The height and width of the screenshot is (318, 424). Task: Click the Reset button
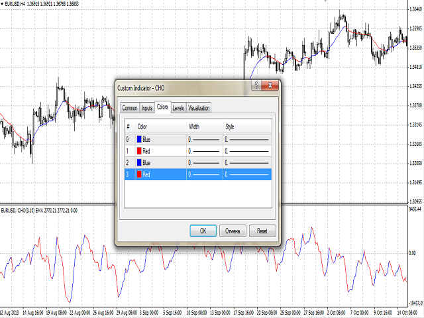262,231
